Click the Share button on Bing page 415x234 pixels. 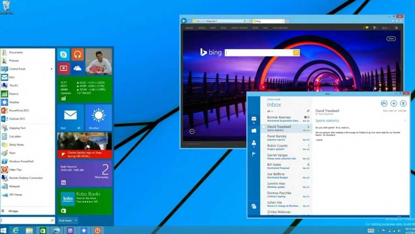click(x=391, y=38)
